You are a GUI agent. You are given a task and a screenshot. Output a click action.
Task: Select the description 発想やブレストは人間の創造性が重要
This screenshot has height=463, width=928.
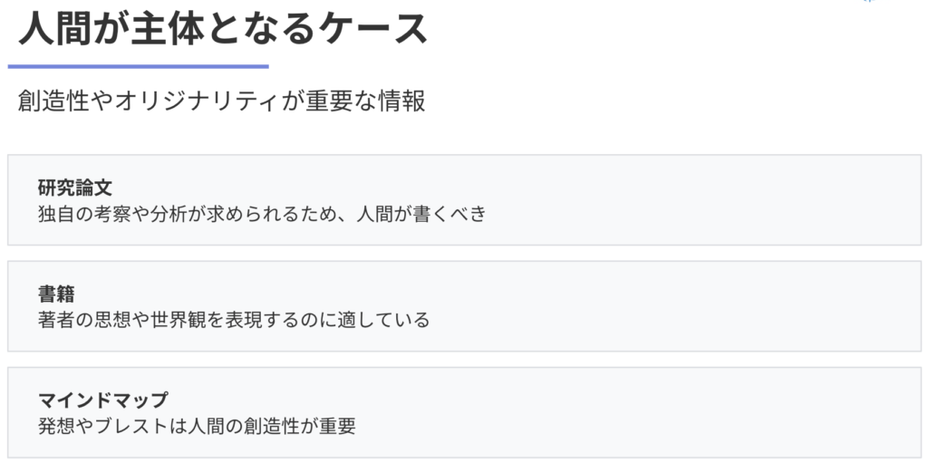(x=197, y=426)
